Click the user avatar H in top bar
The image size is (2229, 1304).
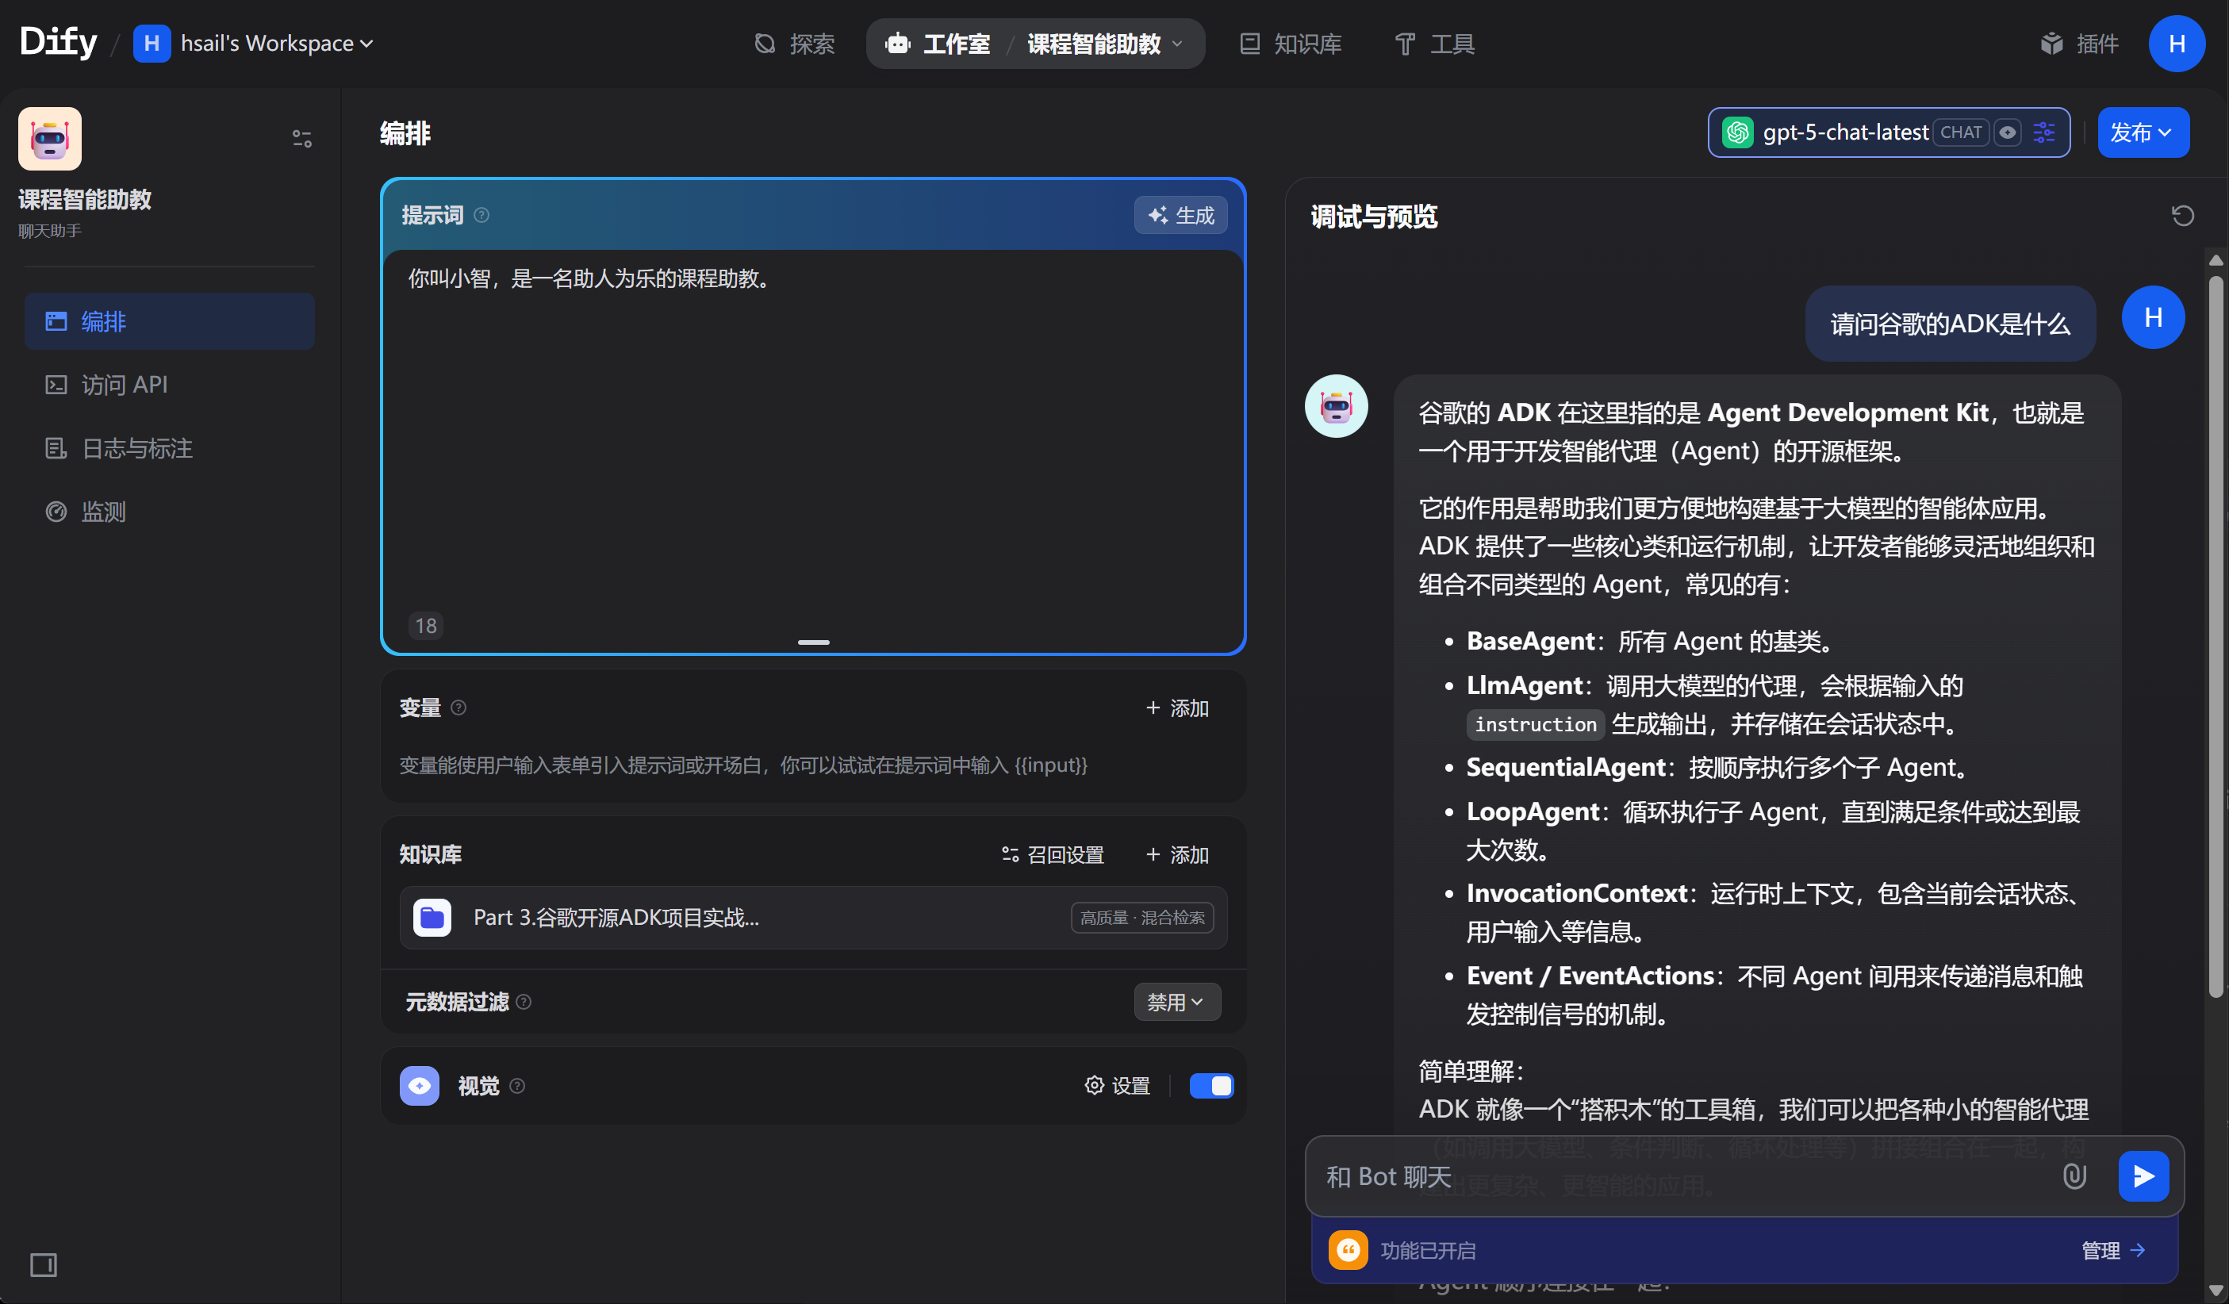click(2177, 44)
